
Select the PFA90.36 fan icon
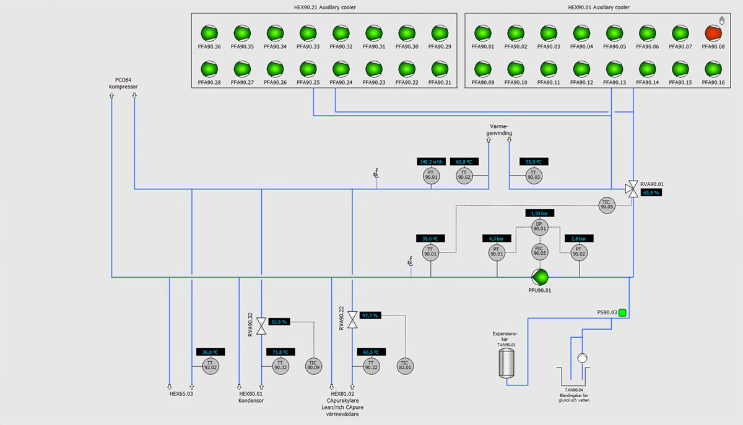pos(209,33)
